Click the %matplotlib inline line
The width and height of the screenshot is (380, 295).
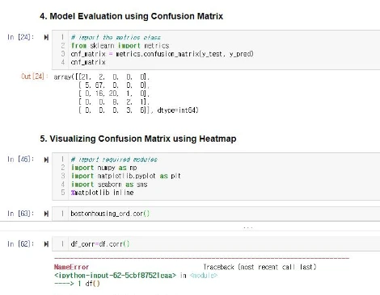point(102,193)
